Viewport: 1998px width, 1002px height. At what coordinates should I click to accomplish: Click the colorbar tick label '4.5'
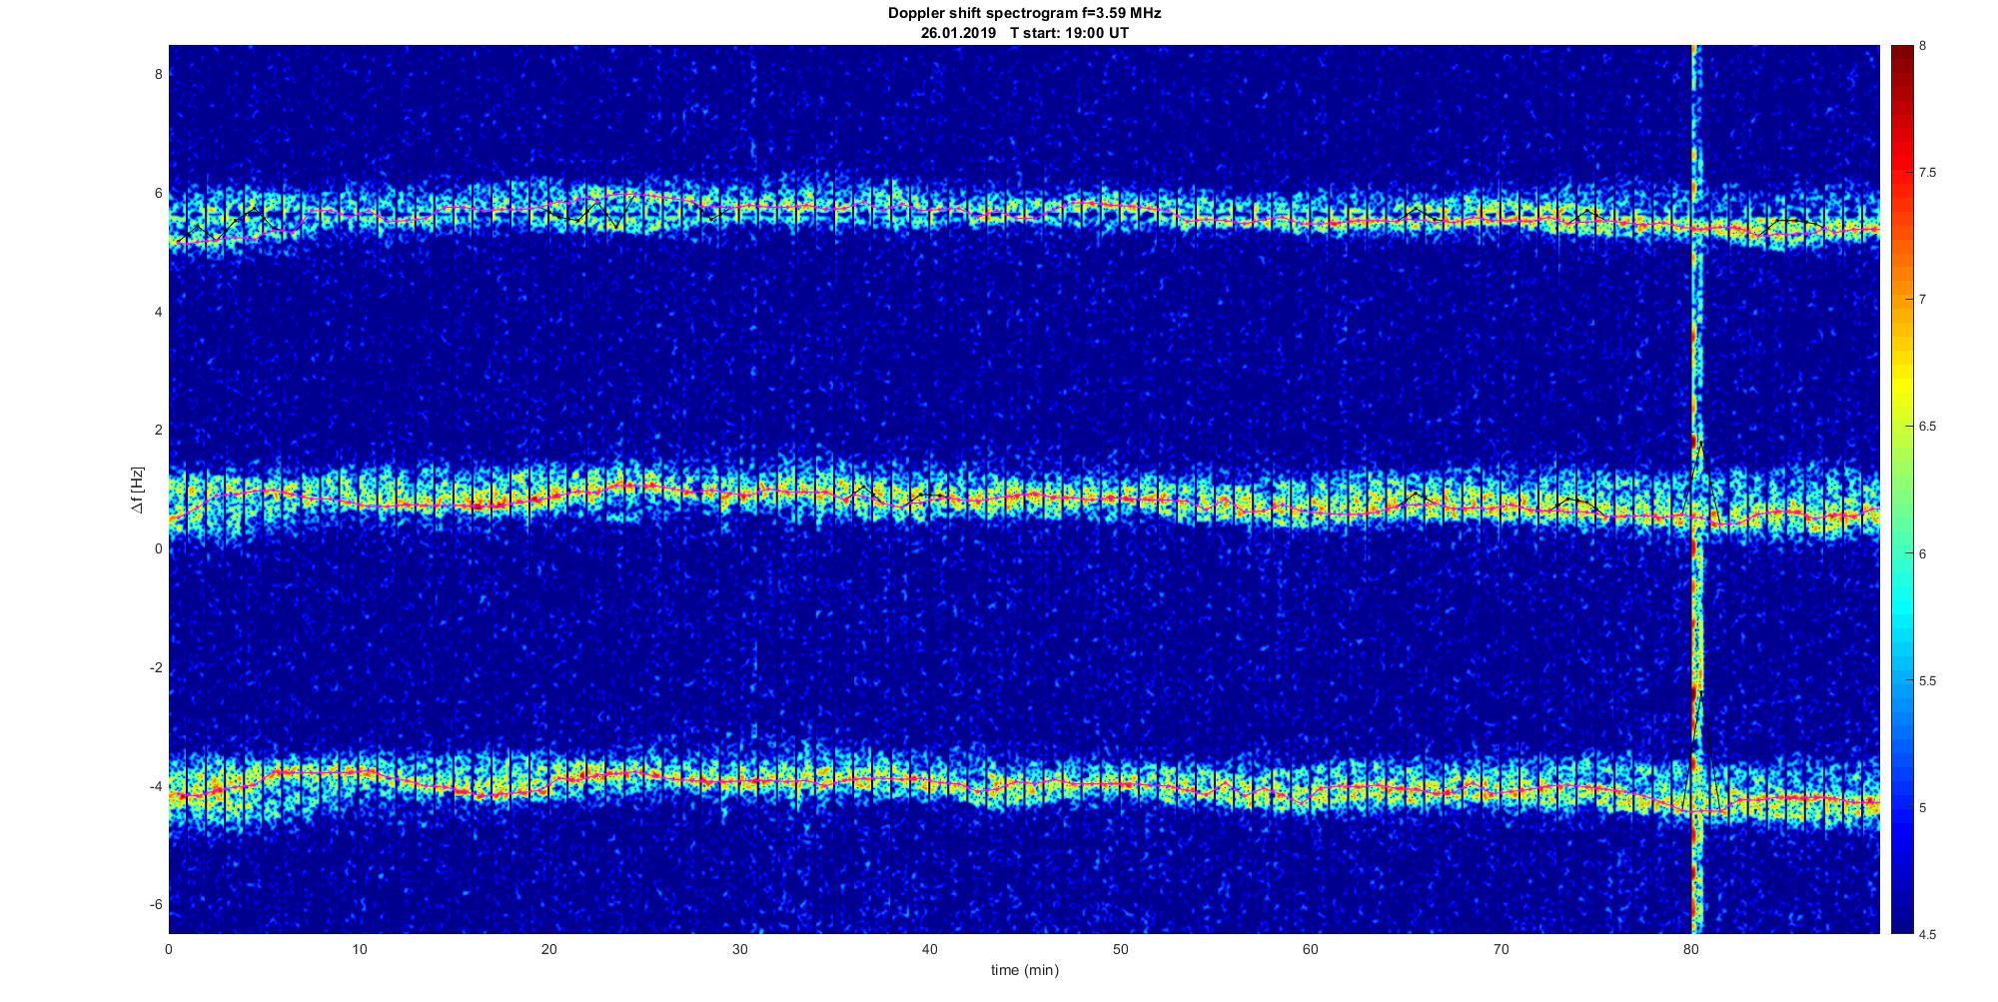1927,935
